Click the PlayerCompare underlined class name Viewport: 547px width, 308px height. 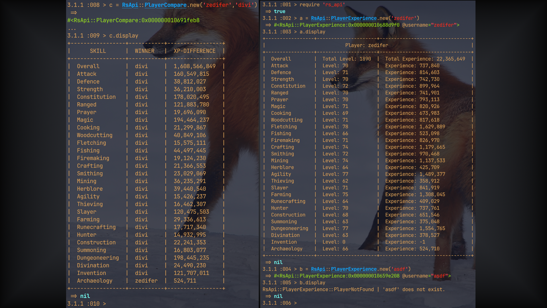tap(165, 5)
